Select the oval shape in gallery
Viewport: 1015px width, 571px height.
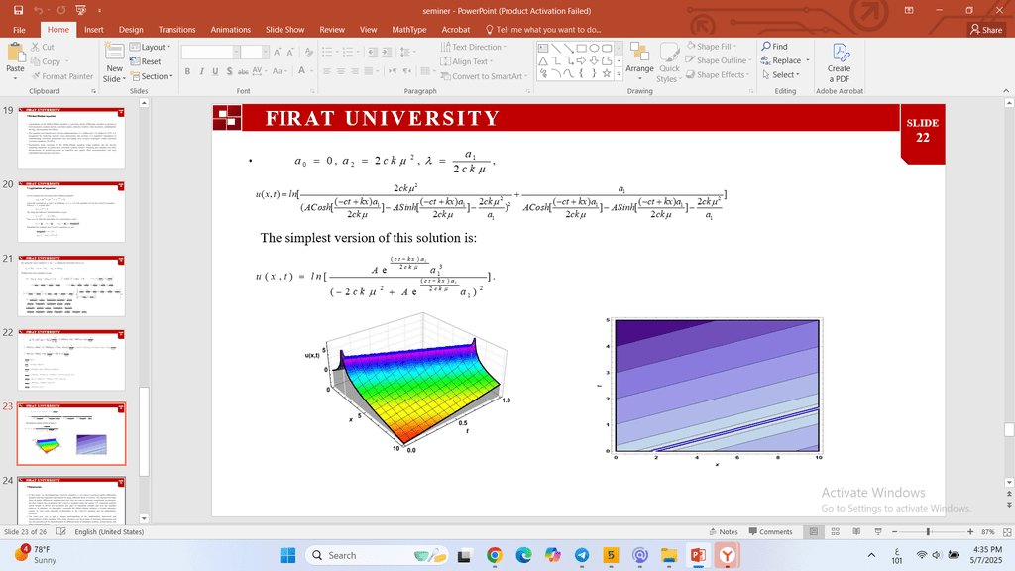[594, 48]
